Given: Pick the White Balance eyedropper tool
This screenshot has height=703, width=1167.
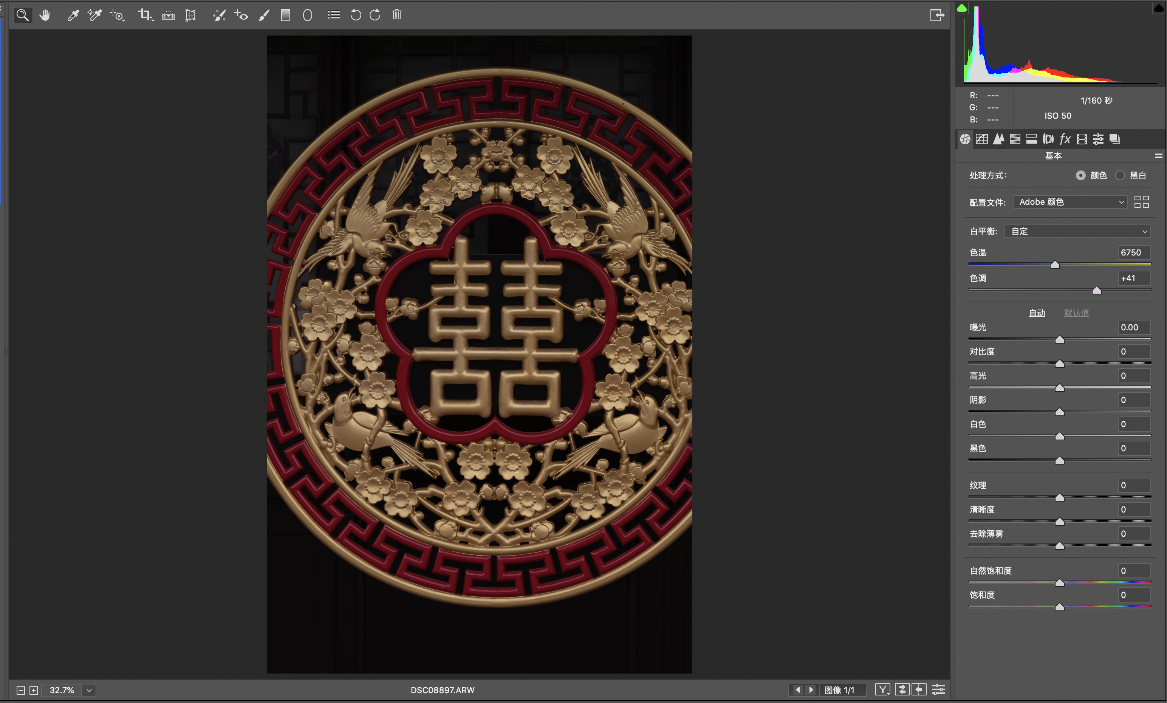Looking at the screenshot, I should pyautogui.click(x=73, y=15).
